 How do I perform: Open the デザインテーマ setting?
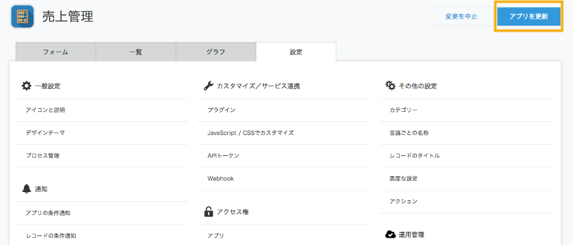[x=45, y=133]
